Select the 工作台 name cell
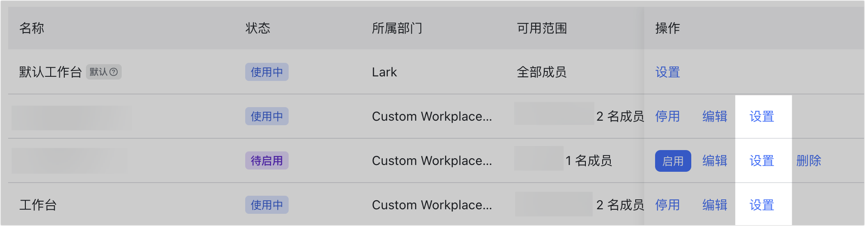 [x=38, y=205]
